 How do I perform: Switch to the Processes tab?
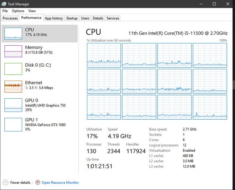[10, 18]
